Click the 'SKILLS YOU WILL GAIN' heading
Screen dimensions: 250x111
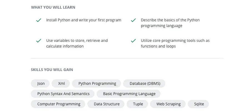(x=52, y=70)
